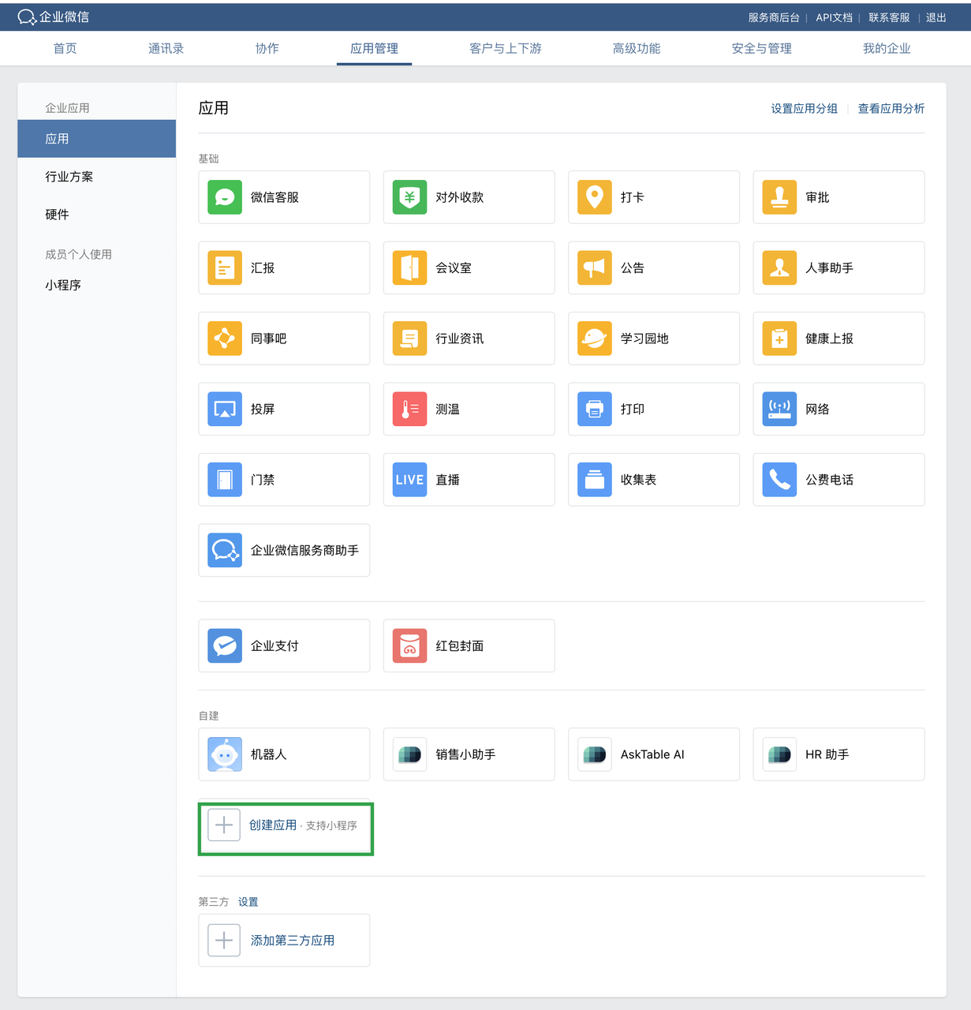Open the API文档 link
971x1010 pixels.
[x=834, y=17]
